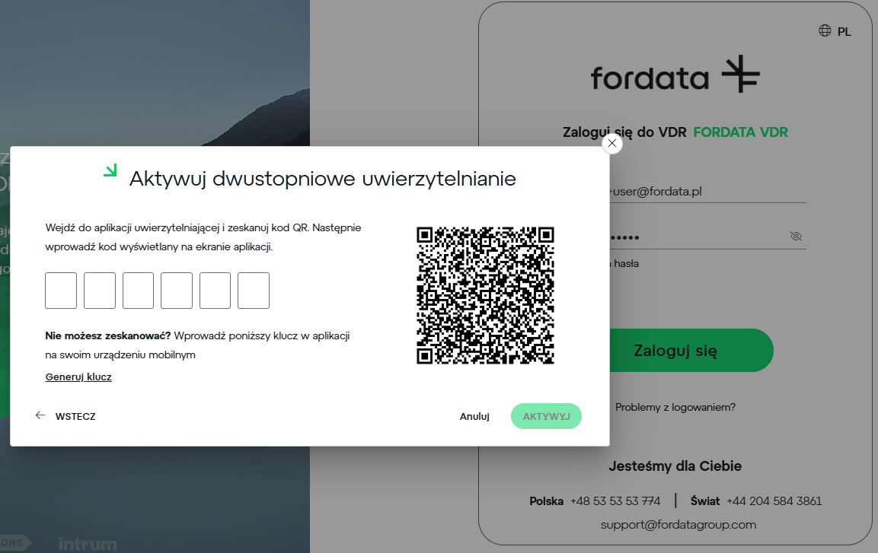Click the green arrow icon beside dialog title
Viewport: 878px width, 553px height.
click(110, 170)
